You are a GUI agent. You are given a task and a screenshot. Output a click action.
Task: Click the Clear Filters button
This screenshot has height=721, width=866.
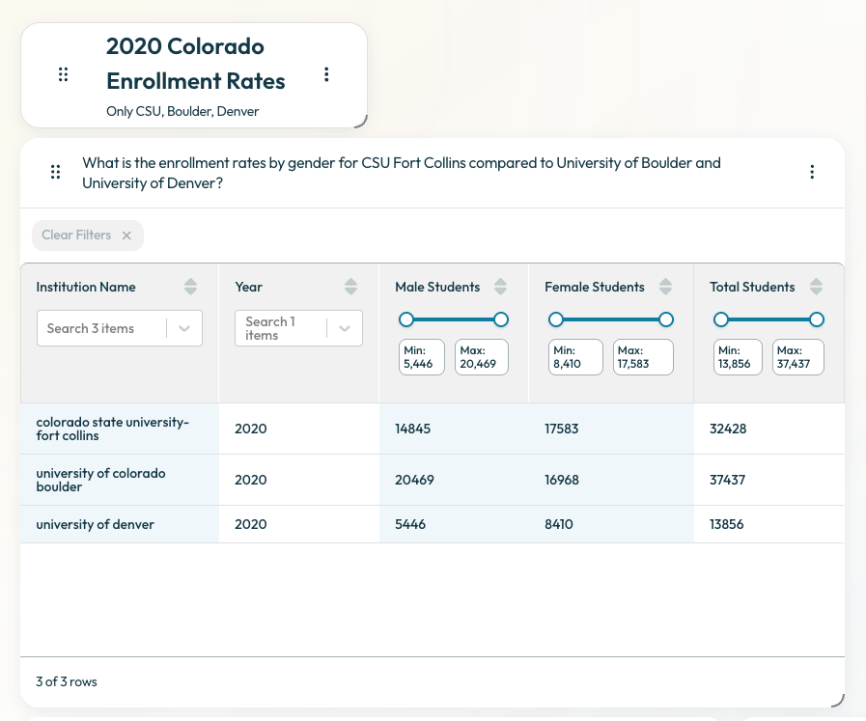point(88,236)
